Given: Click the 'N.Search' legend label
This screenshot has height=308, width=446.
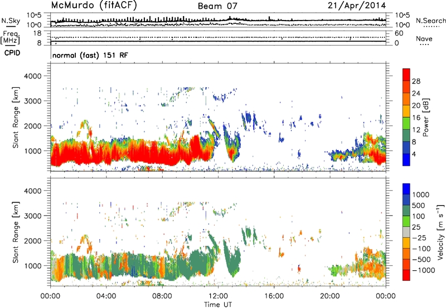Looking at the screenshot, I should pyautogui.click(x=430, y=21).
